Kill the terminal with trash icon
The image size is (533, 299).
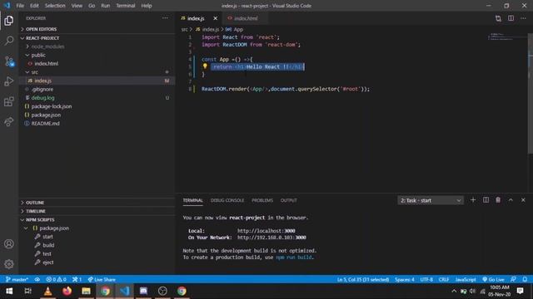tap(498, 200)
